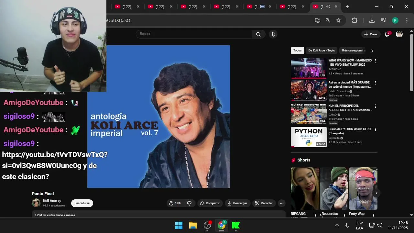Open the Fetty Wap short thumbnail
This screenshot has height=233, width=414.
coord(363,188)
